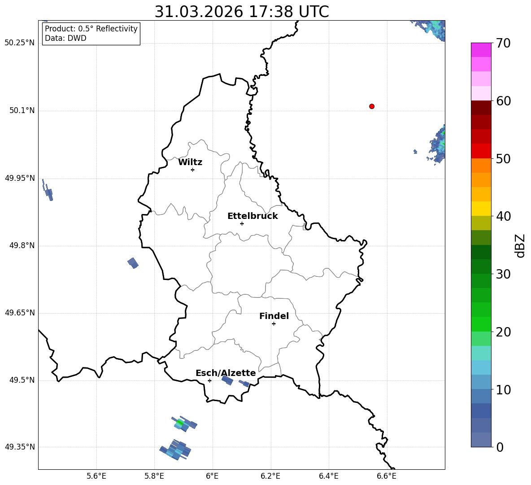531x485 pixels.
Task: Click the 50.25°N latitude label
Action: (20, 43)
